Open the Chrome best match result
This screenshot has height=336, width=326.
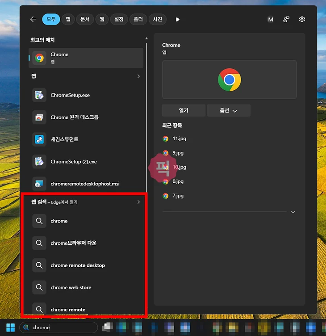[86, 58]
